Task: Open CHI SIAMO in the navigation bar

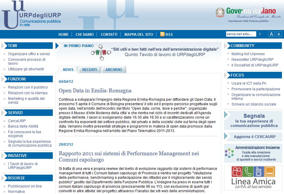Action: tap(85, 34)
